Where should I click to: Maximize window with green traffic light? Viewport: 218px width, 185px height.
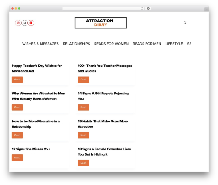pos(19,9)
